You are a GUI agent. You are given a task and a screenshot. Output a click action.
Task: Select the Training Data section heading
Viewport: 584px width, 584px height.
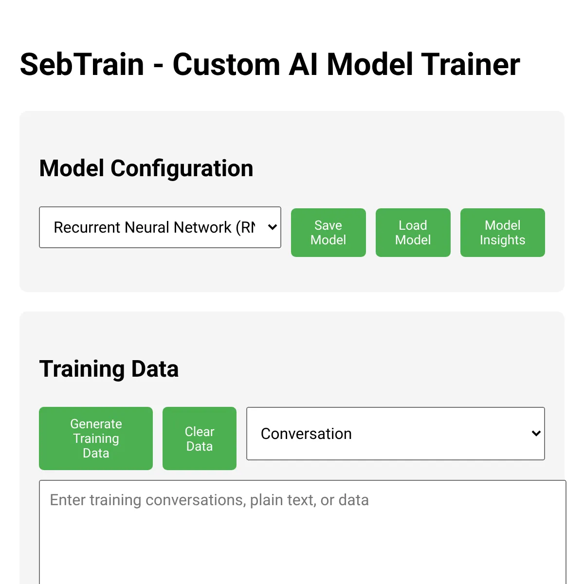tap(109, 369)
